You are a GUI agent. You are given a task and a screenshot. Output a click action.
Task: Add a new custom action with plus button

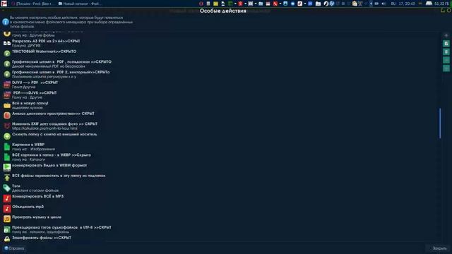(446, 35)
